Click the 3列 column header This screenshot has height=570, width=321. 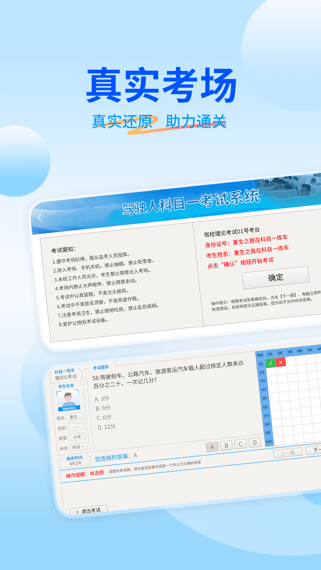[289, 352]
